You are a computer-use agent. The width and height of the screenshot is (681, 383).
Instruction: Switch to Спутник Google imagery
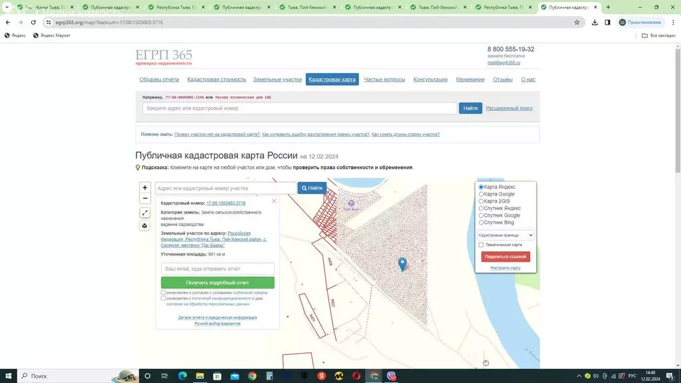[481, 215]
